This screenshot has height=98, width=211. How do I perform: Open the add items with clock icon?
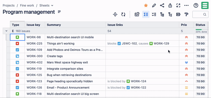pos(137,14)
